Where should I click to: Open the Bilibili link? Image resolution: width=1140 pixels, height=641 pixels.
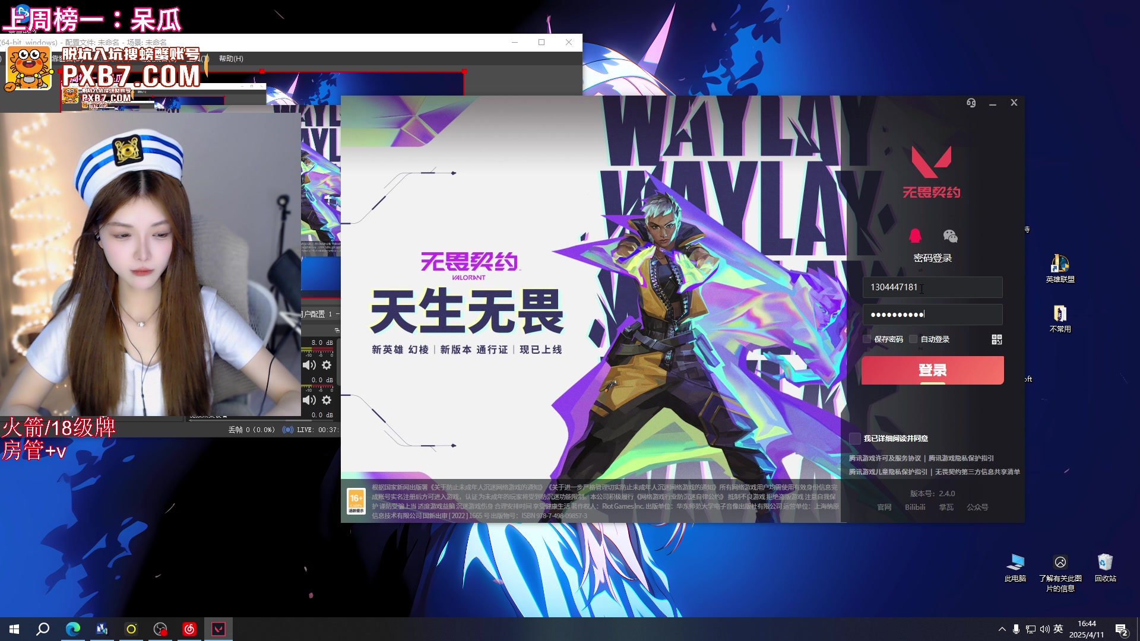915,507
